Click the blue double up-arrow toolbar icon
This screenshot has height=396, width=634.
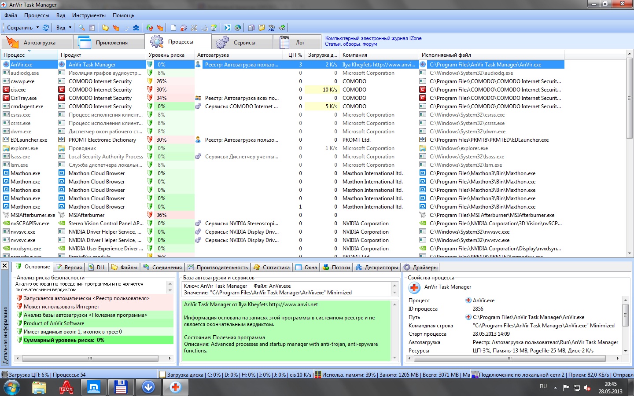click(136, 28)
